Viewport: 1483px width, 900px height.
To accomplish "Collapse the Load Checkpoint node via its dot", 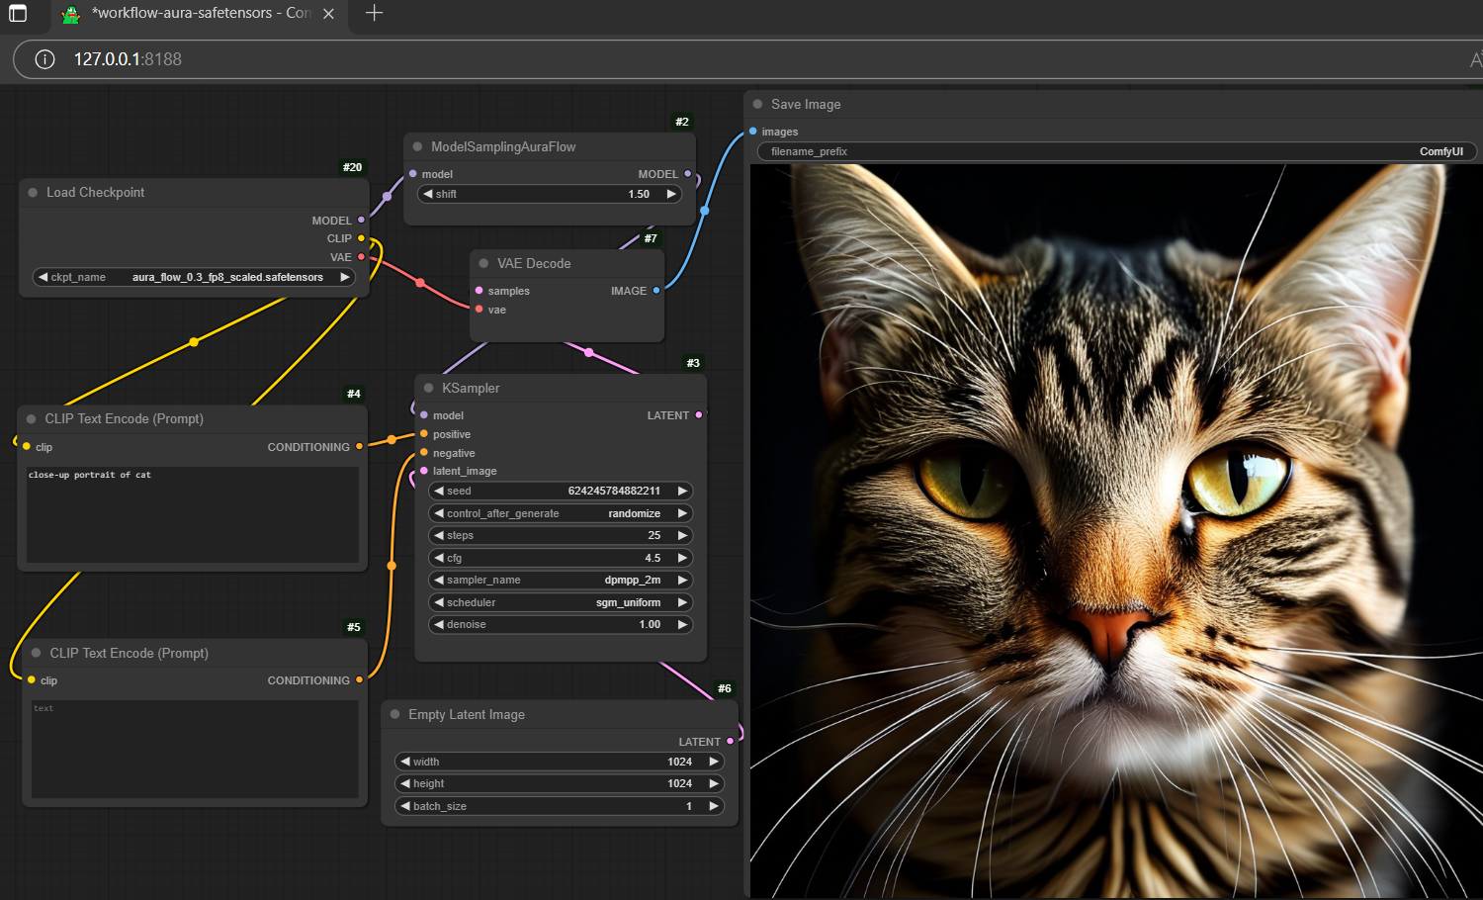I will pos(33,193).
